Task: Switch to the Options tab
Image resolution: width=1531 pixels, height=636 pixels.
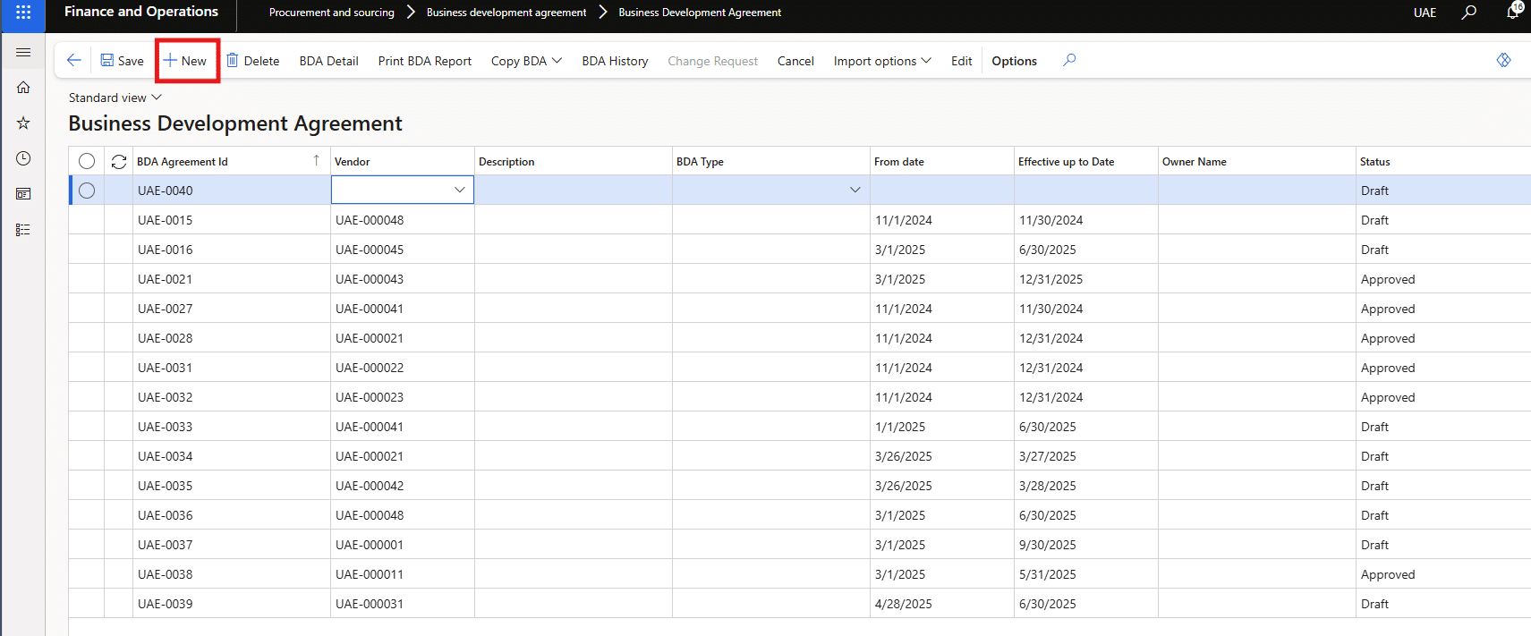Action: tap(1014, 61)
